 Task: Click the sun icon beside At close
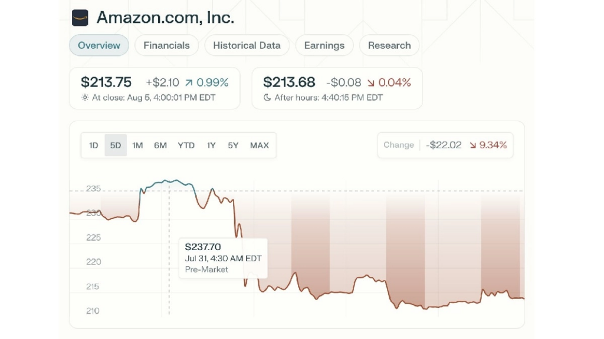[85, 98]
